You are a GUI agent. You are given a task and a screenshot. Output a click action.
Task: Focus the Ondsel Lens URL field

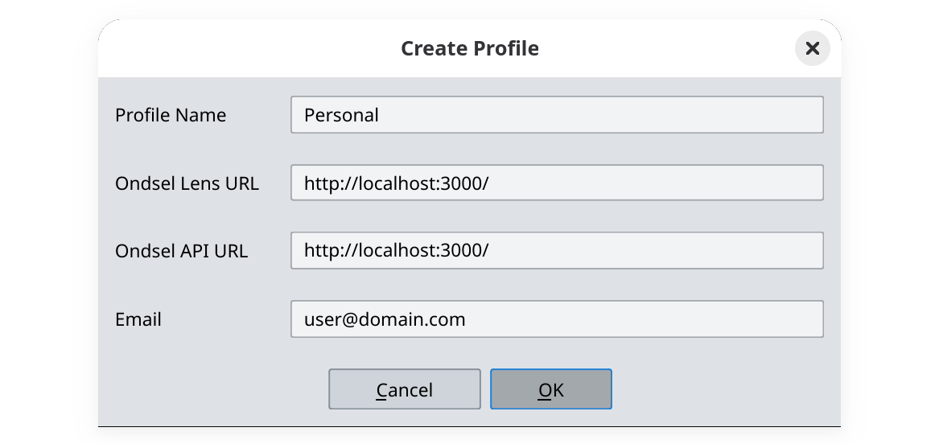tap(557, 183)
